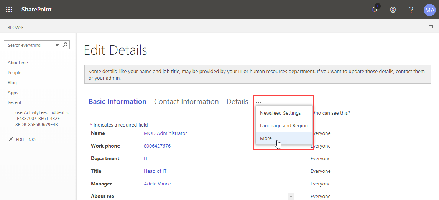Click the ellipsis for more tabs

pyautogui.click(x=259, y=102)
